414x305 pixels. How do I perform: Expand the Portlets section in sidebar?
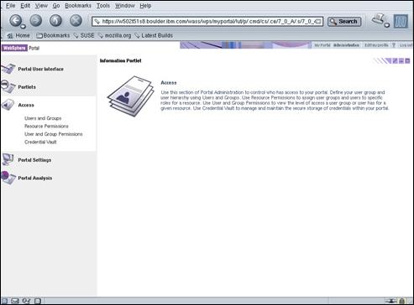[27, 87]
